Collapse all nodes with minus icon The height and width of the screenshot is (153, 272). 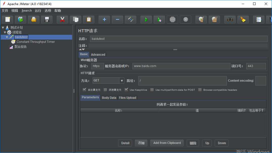click(x=117, y=19)
